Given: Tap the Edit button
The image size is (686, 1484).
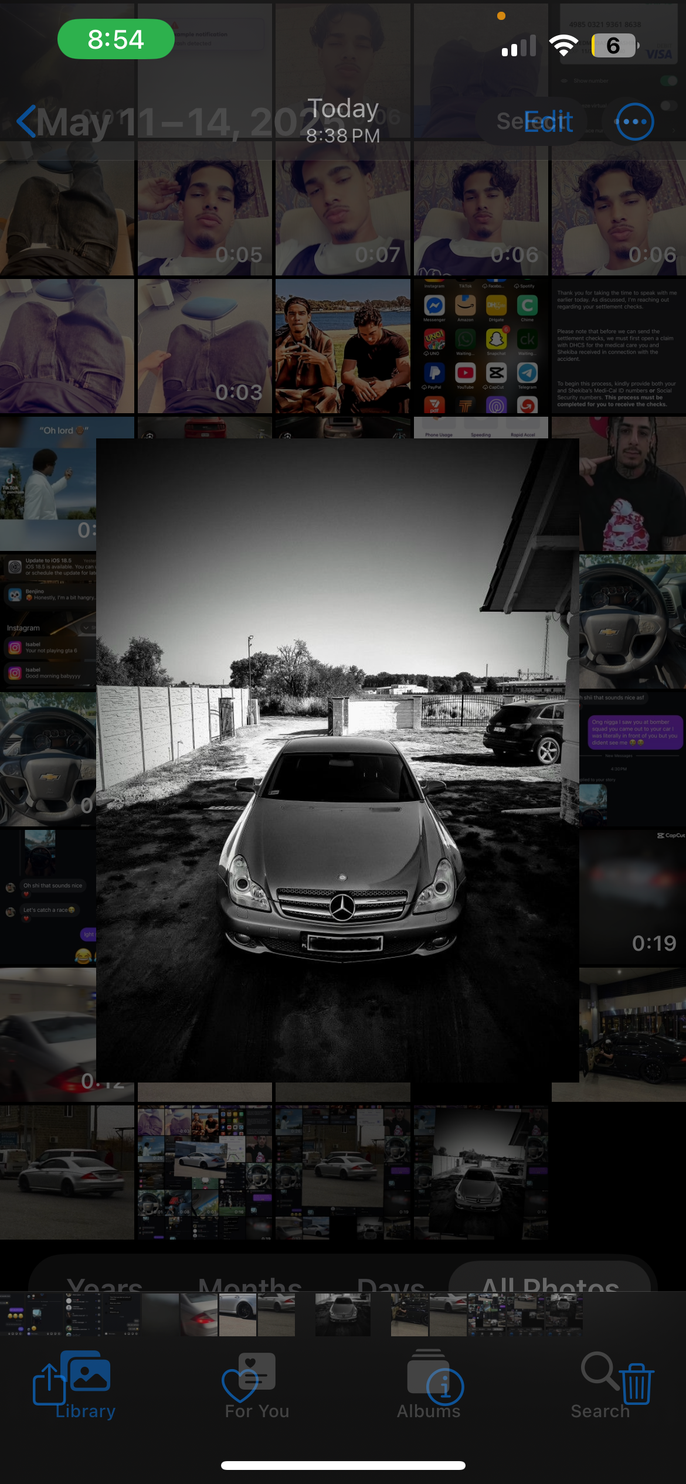Looking at the screenshot, I should tap(548, 122).
